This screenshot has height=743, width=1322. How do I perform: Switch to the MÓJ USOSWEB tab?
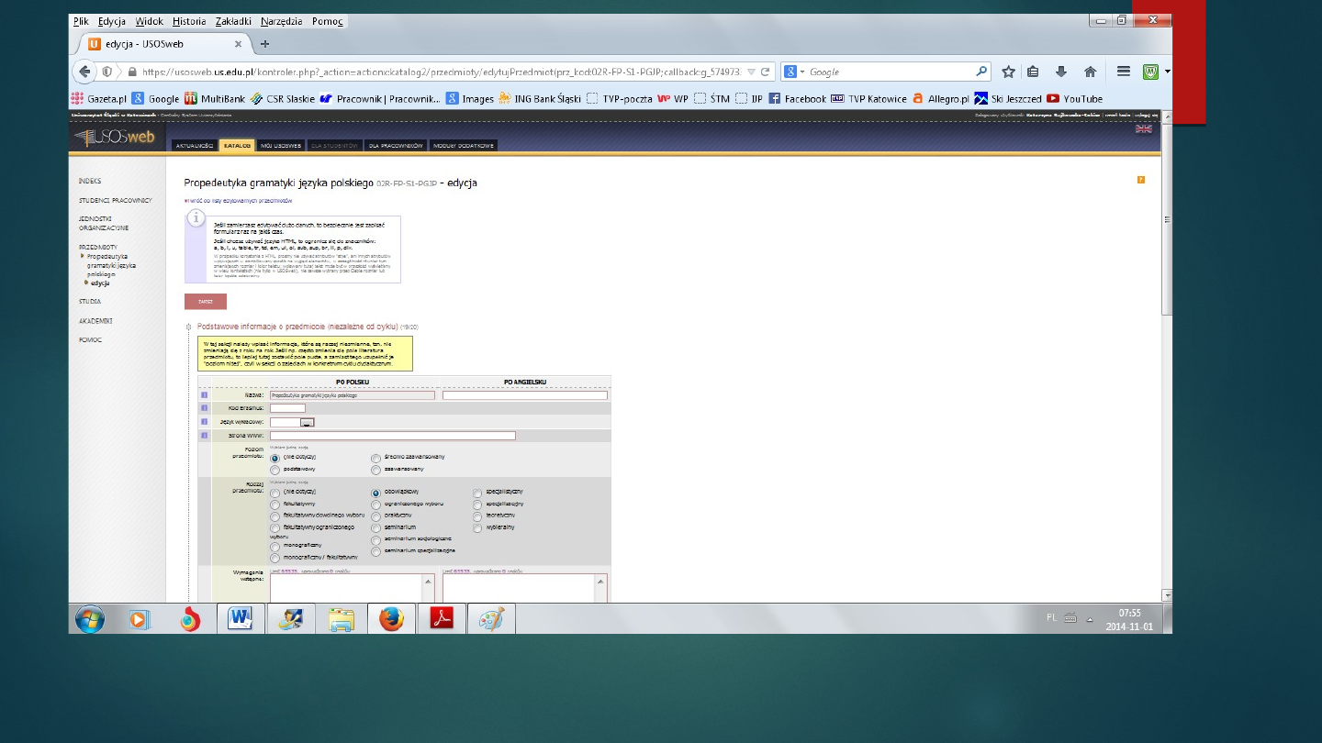tap(281, 145)
